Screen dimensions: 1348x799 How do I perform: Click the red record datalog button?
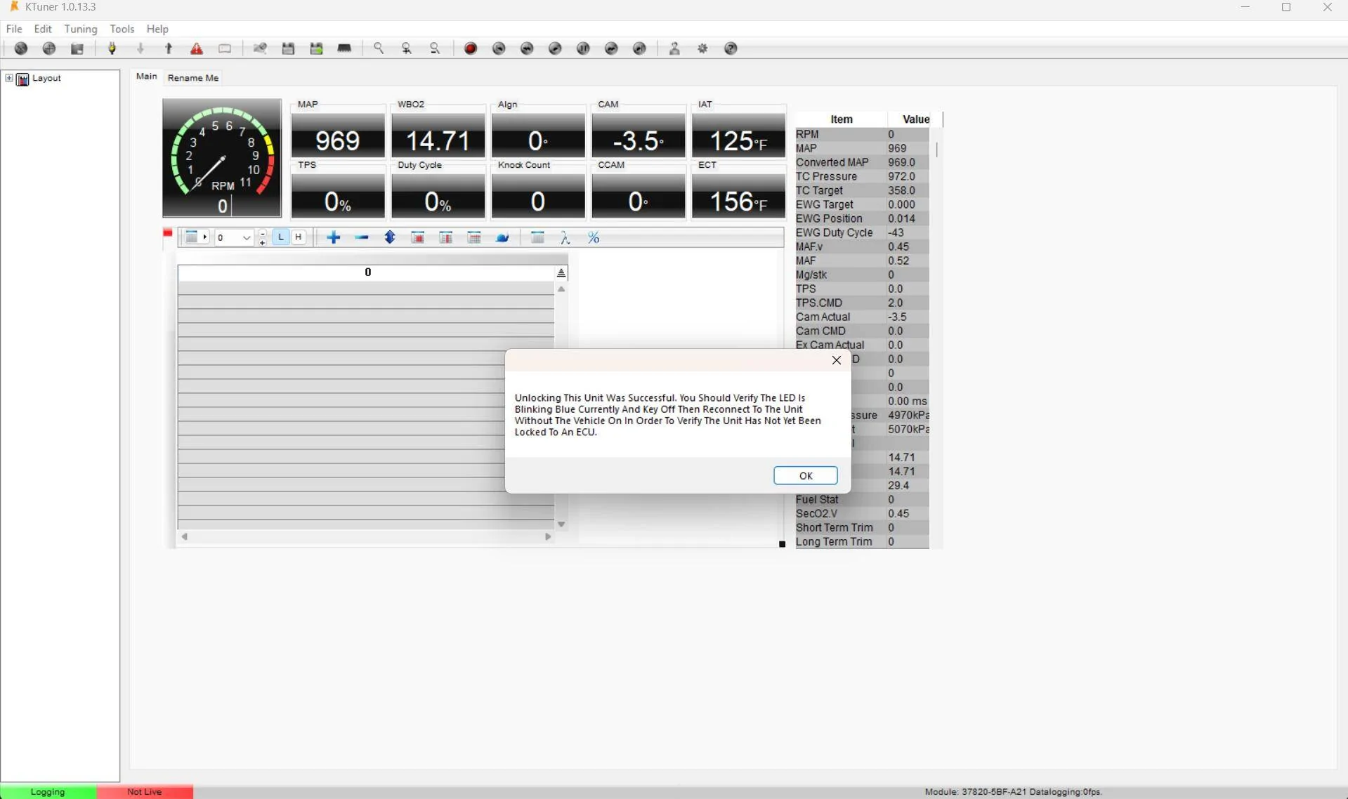(471, 48)
